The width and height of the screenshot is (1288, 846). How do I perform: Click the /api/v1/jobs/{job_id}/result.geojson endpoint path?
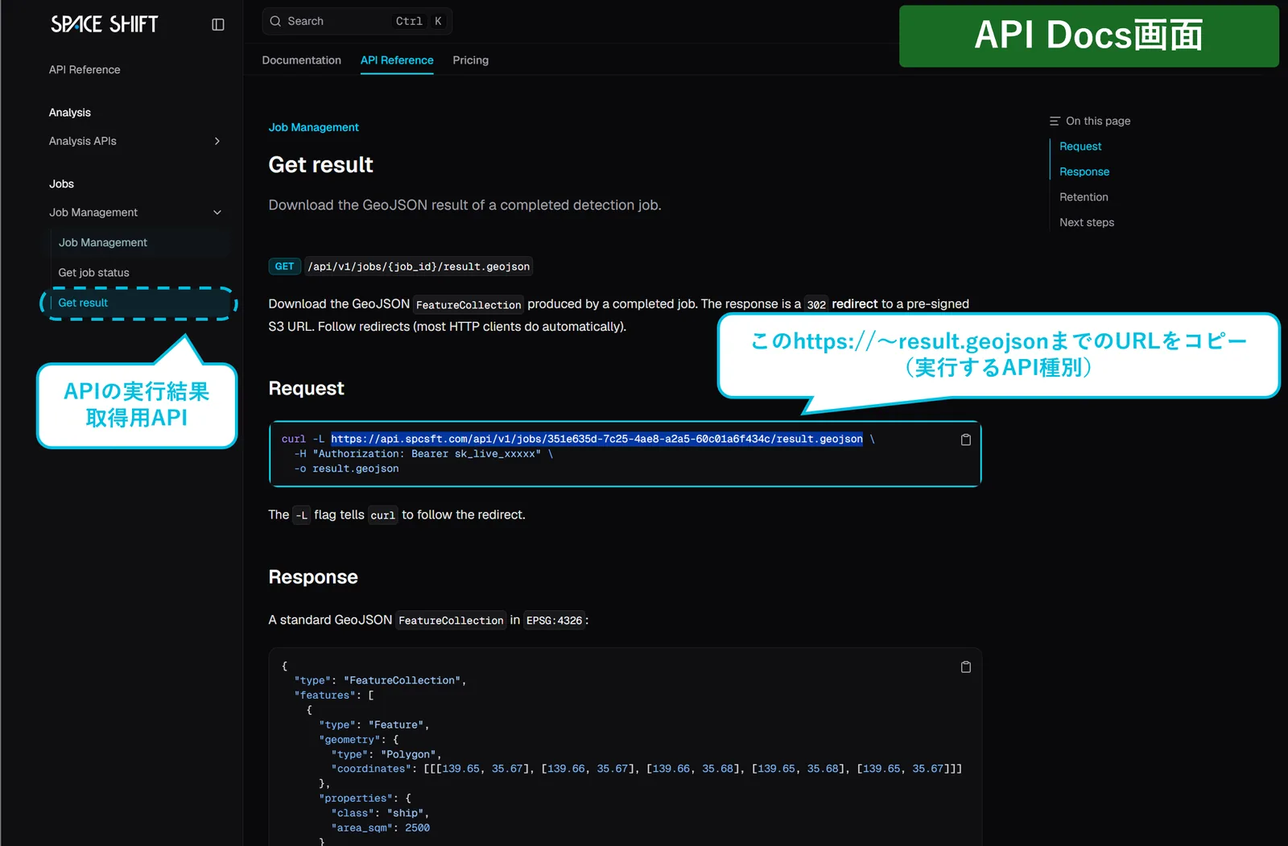419,266
